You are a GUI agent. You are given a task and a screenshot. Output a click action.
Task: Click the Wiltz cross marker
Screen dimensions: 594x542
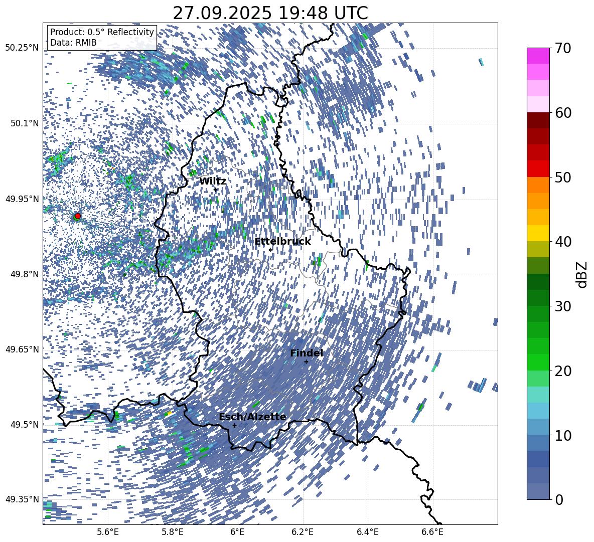[216, 189]
